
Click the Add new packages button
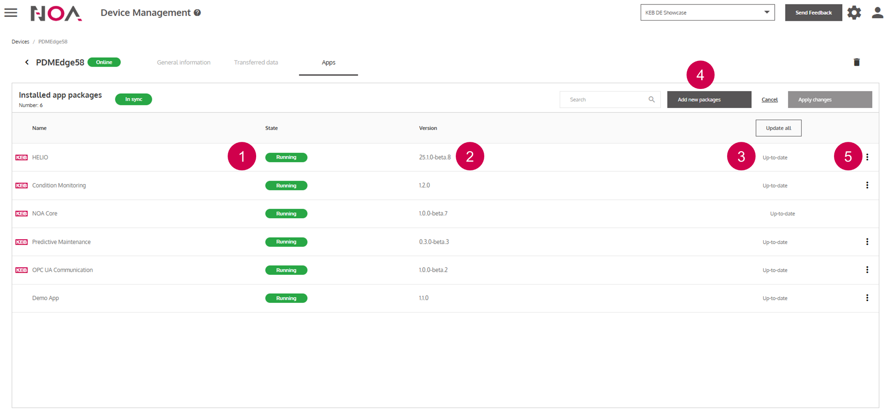coord(709,100)
